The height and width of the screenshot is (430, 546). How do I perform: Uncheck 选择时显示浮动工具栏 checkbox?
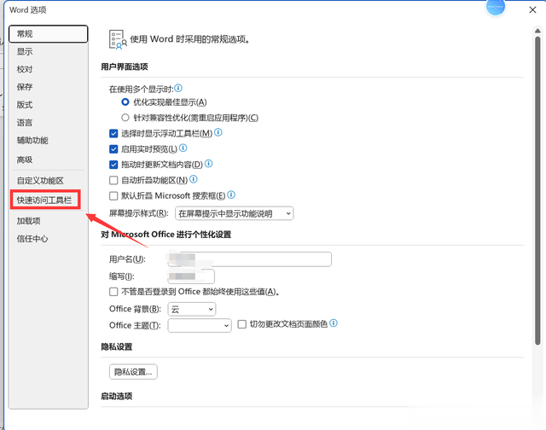click(x=113, y=133)
